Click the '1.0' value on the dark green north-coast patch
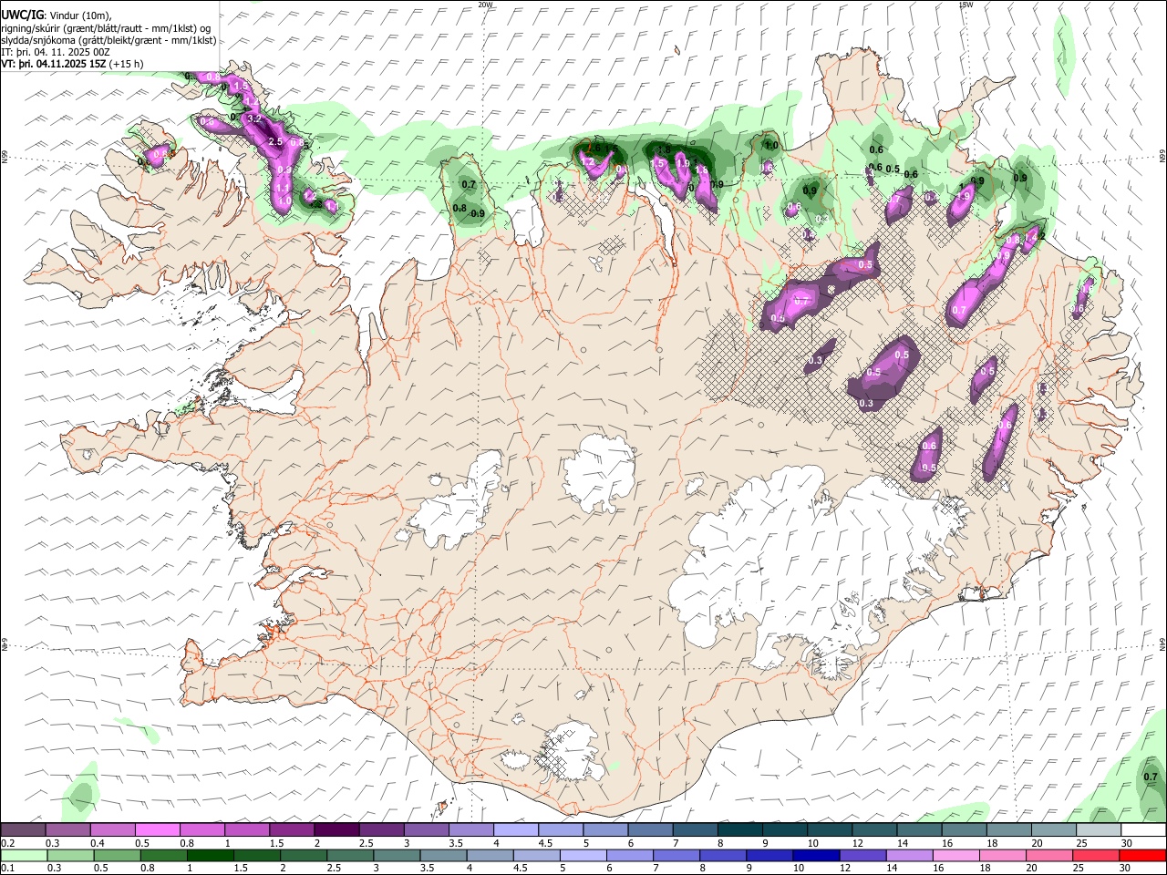The height and width of the screenshot is (875, 1167). point(771,145)
